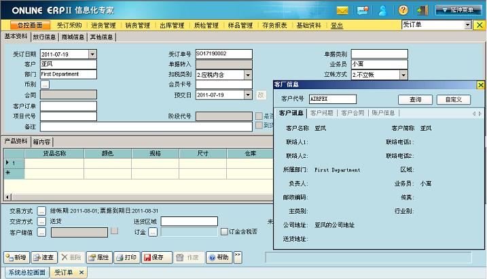Click the 速查 quick search button
Screen dimensions: 487x279
44,258
